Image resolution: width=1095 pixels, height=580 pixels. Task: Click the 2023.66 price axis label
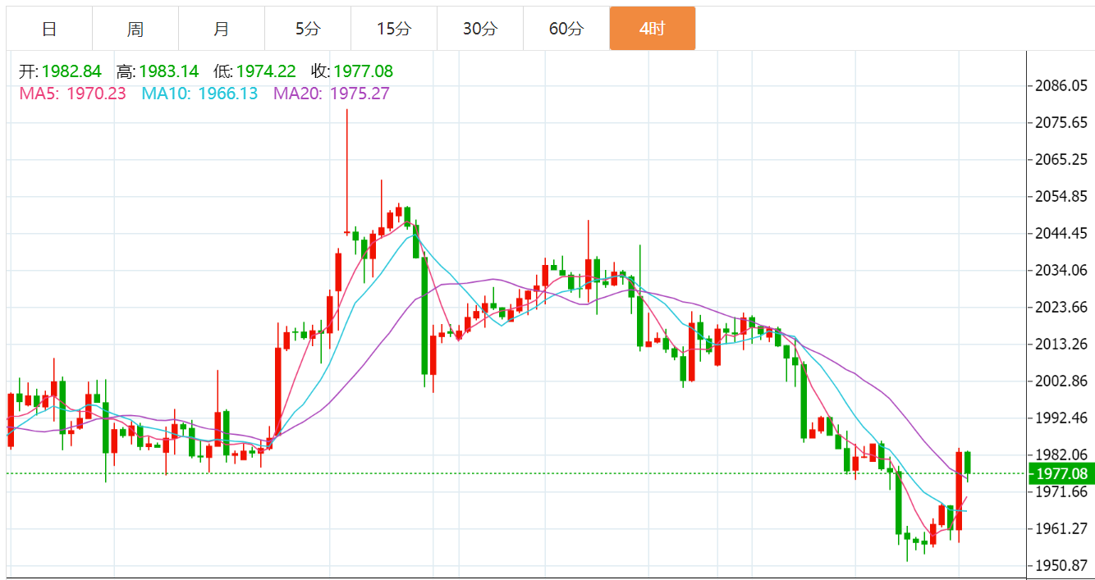click(x=1061, y=307)
